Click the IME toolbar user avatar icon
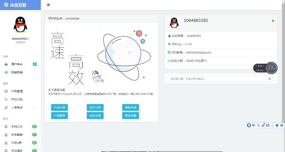The image size is (285, 152). pyautogui.click(x=249, y=125)
